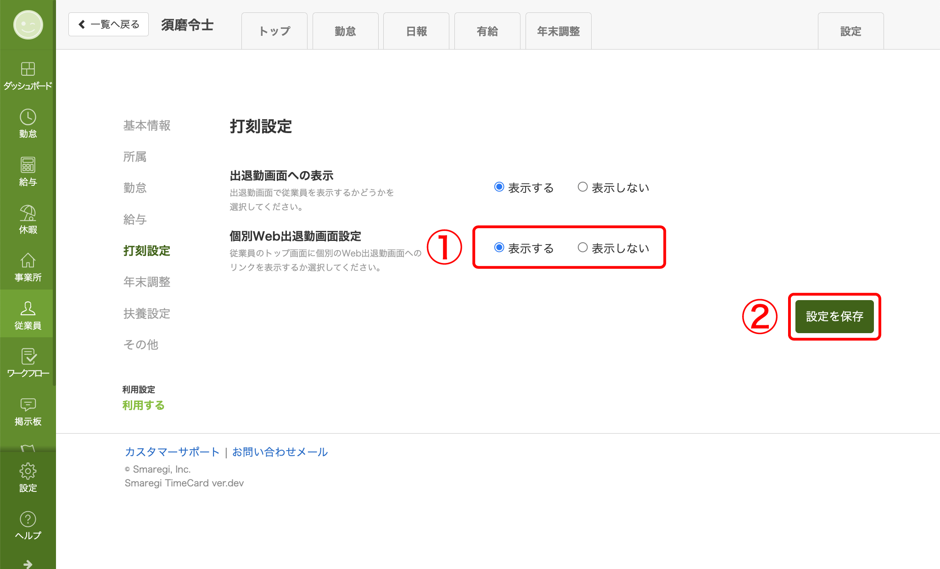Go back with 一覧へ戻る chevron button
Viewport: 940px width, 569px height.
[x=108, y=24]
